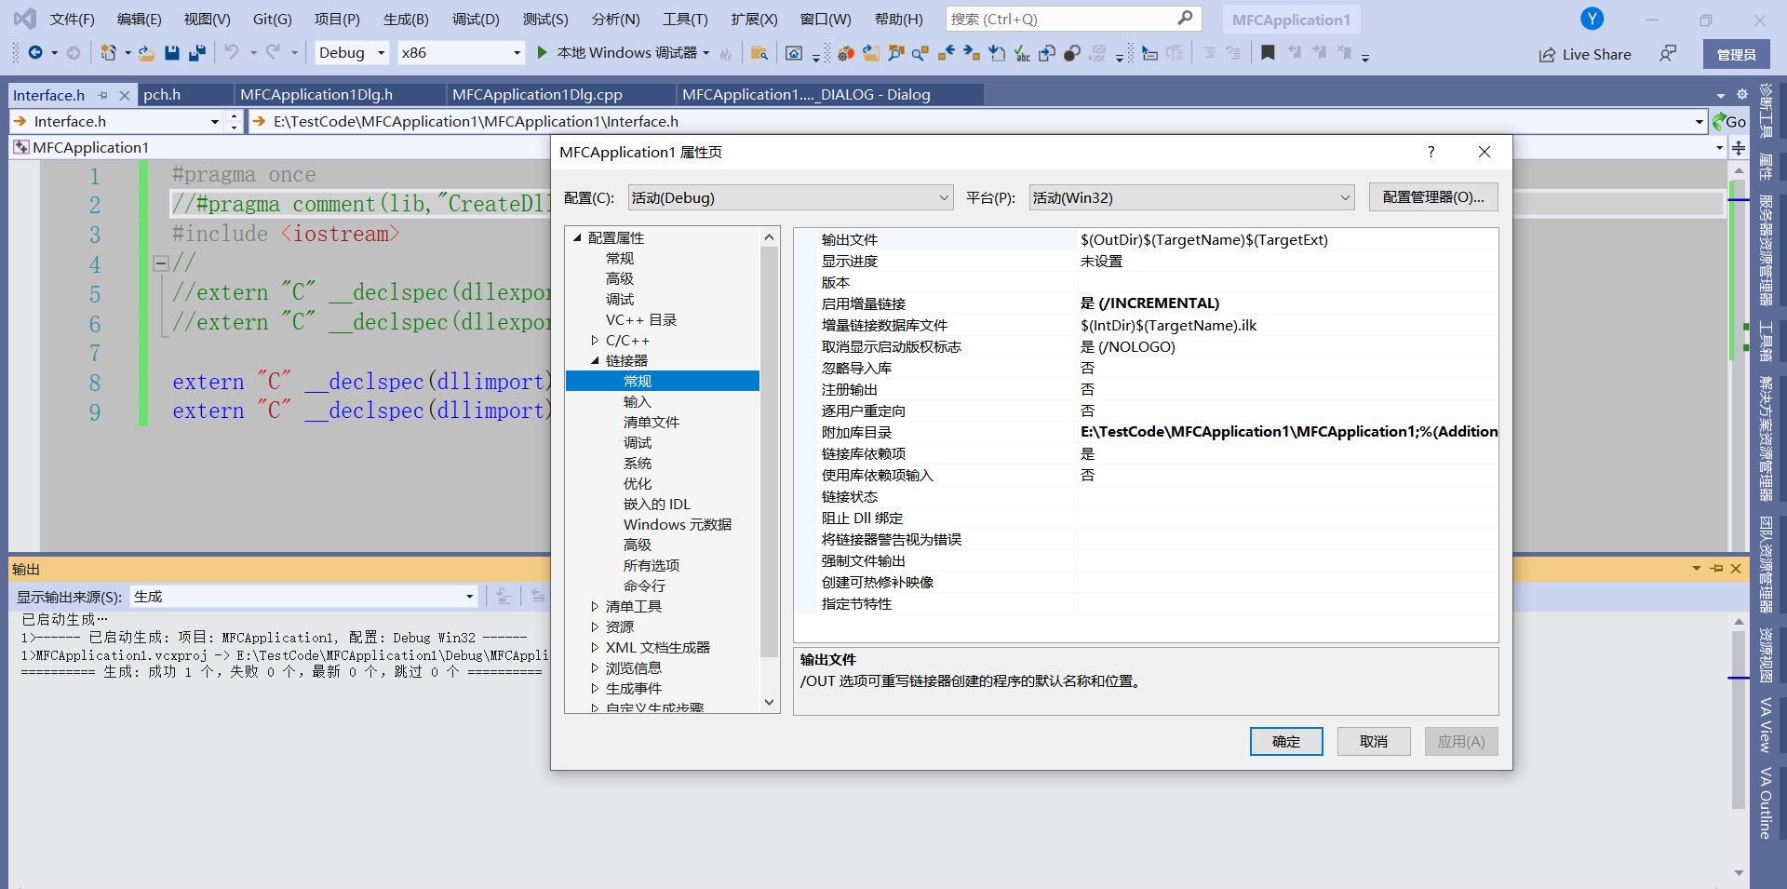Screen dimensions: 1787x889
Task: Save the current file with the disk icon
Action: pyautogui.click(x=171, y=53)
